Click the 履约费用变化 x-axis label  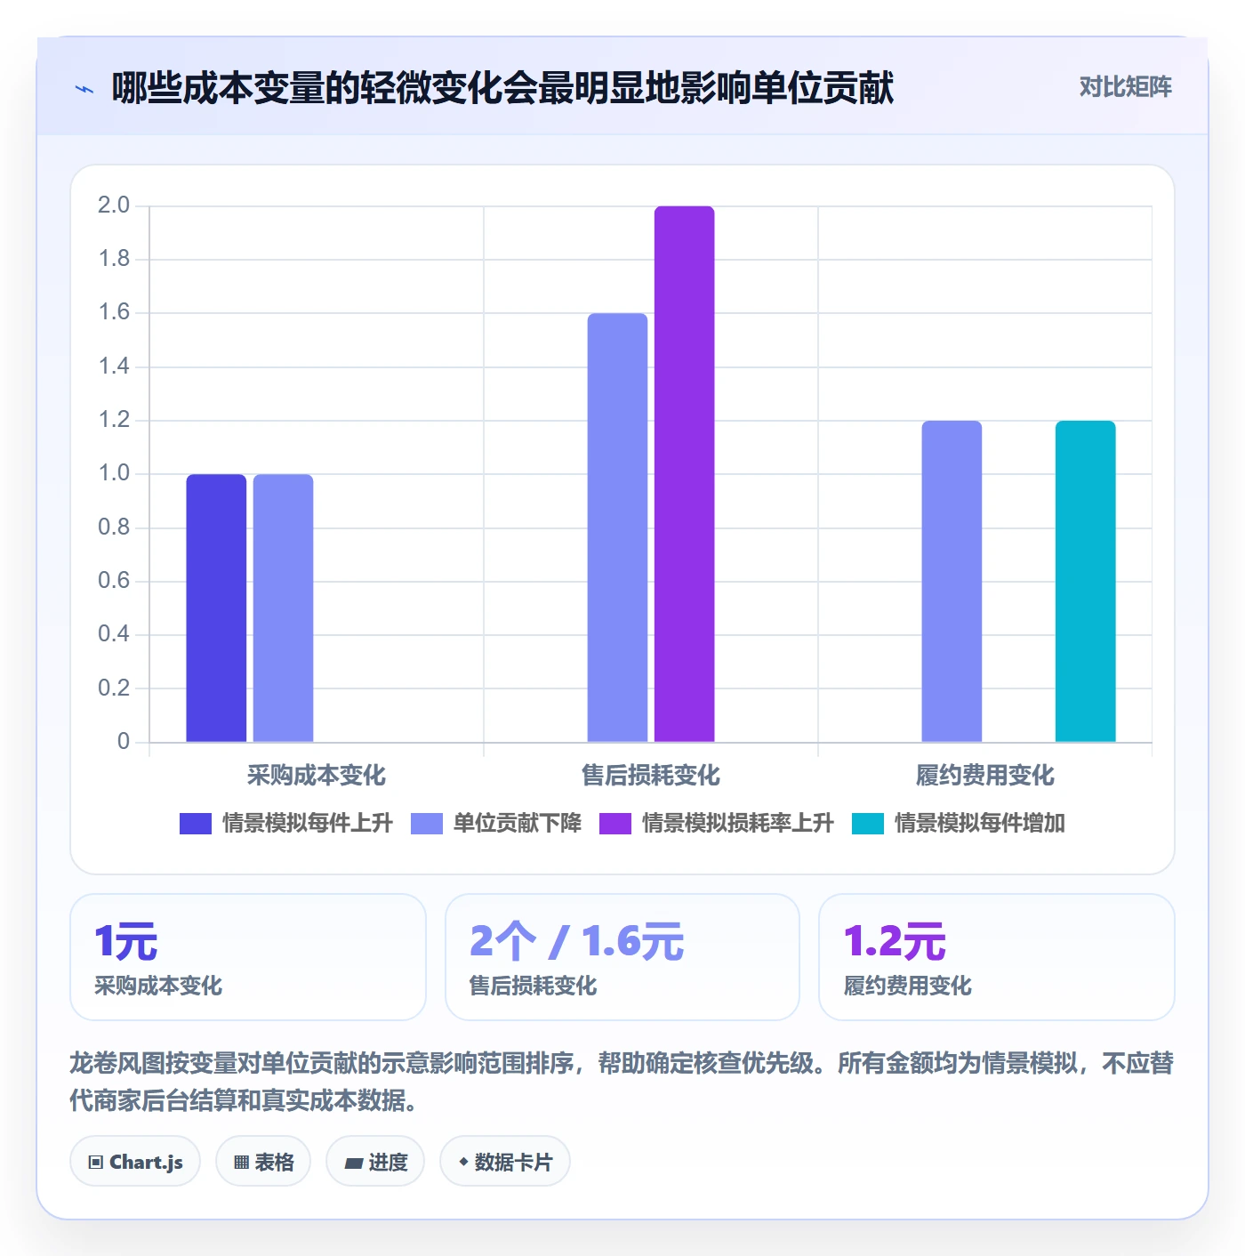click(985, 776)
